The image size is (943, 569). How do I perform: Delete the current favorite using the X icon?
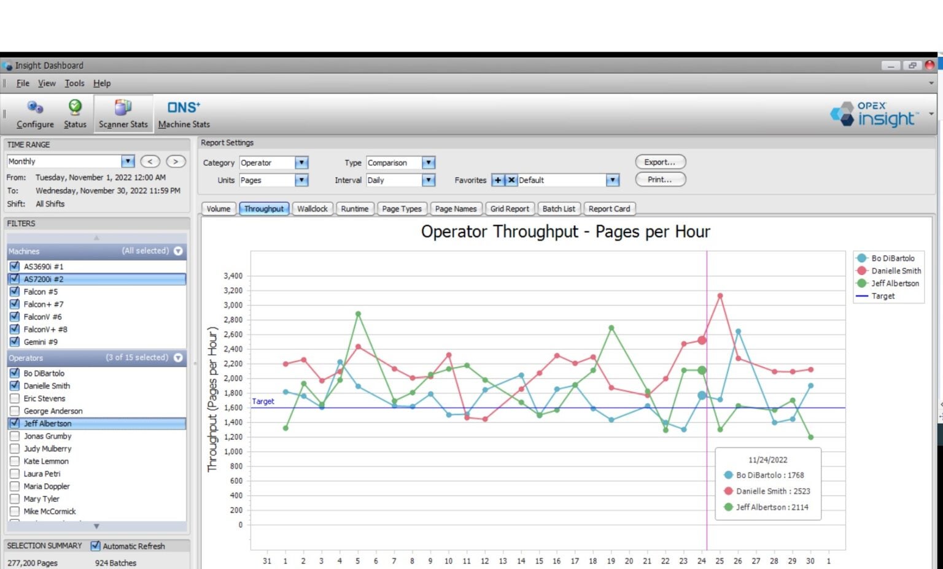tap(511, 180)
